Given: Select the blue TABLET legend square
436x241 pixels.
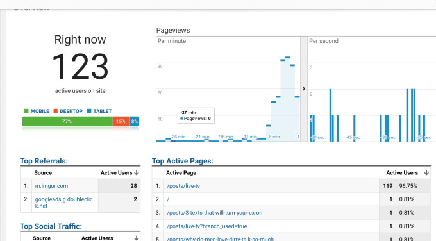Looking at the screenshot, I should click(x=89, y=111).
